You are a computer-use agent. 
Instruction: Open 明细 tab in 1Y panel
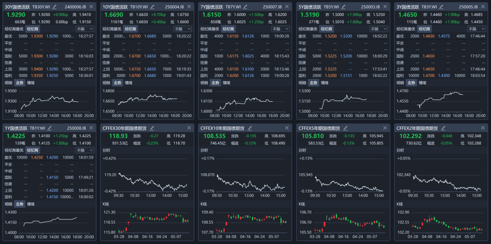(9, 204)
